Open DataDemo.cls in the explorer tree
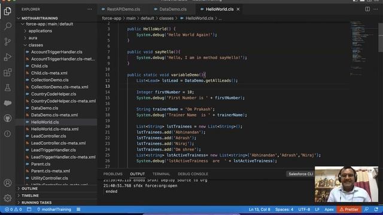383x215 pixels. [x=44, y=108]
